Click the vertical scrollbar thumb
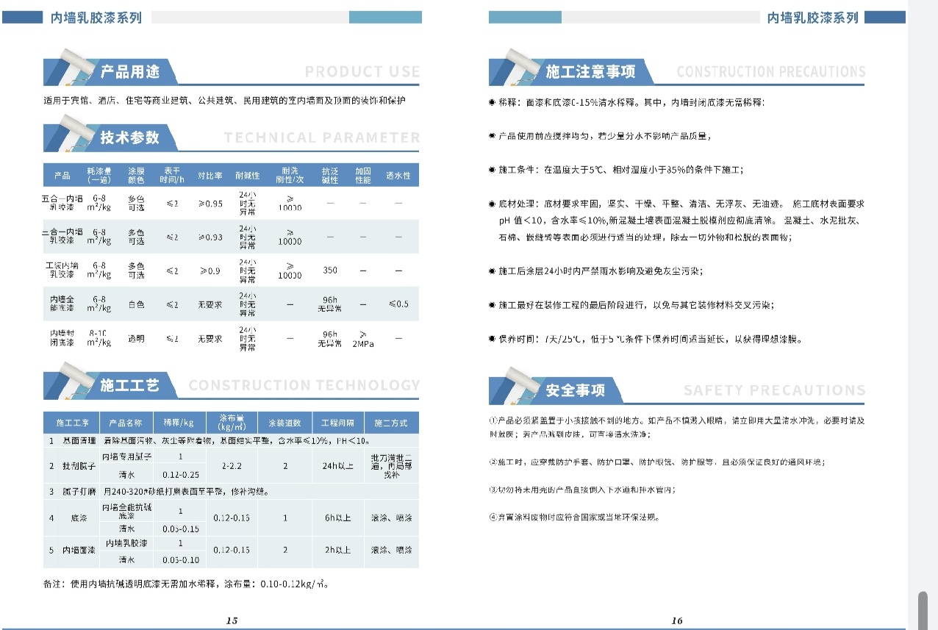 pyautogui.click(x=923, y=609)
